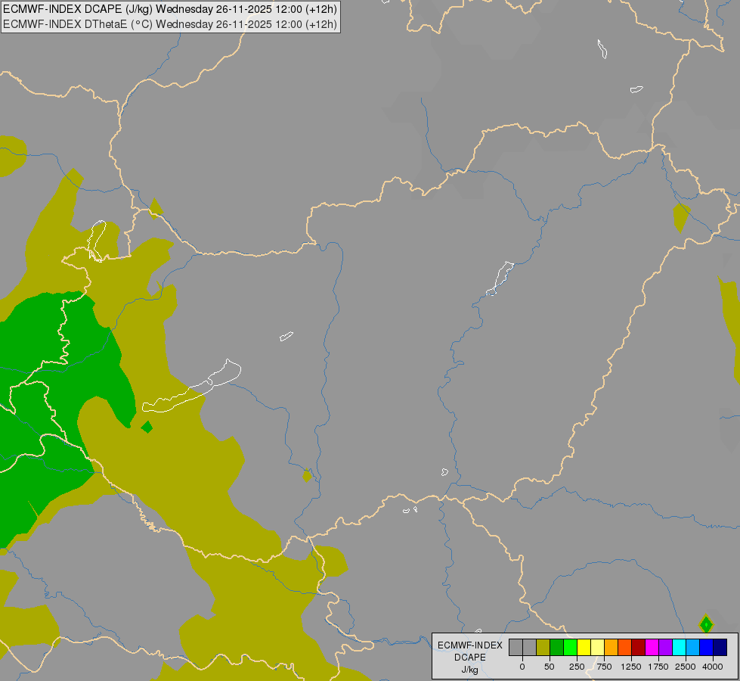Click the legend value 0
The image size is (740, 681).
tap(522, 667)
